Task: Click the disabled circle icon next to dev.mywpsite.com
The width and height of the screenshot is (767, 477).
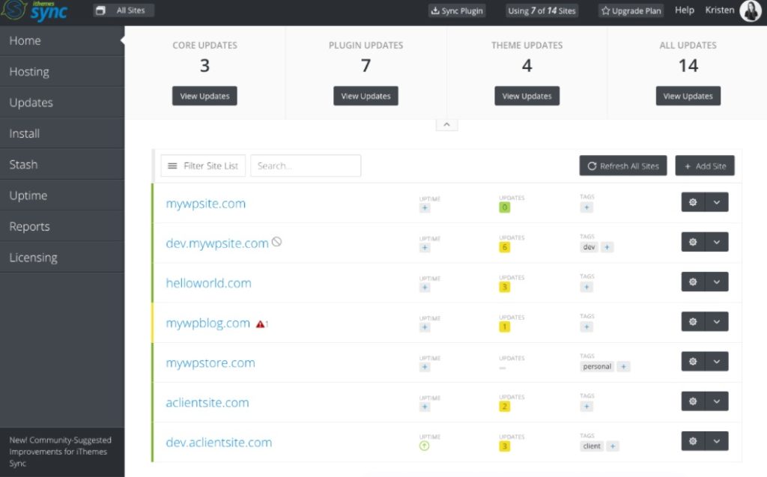Action: tap(276, 243)
